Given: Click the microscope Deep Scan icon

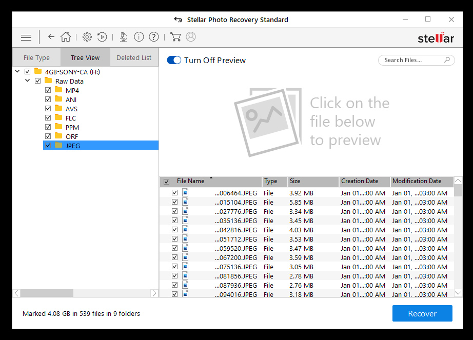Looking at the screenshot, I should [123, 37].
